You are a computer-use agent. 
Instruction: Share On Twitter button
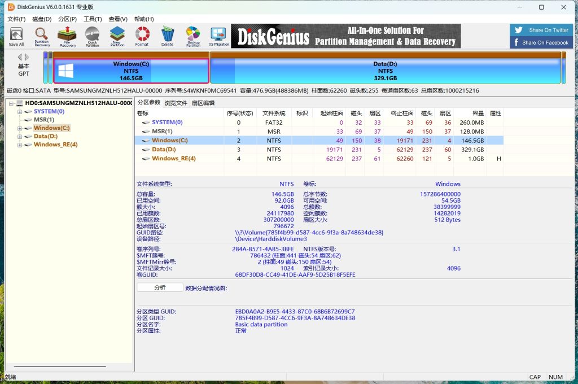(541, 30)
